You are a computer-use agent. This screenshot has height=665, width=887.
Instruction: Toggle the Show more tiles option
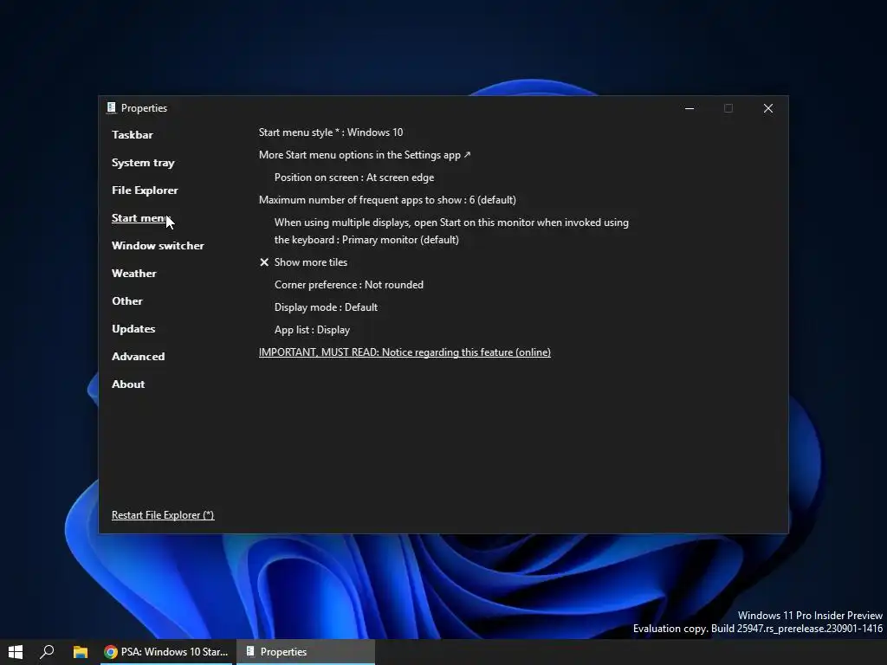click(303, 262)
